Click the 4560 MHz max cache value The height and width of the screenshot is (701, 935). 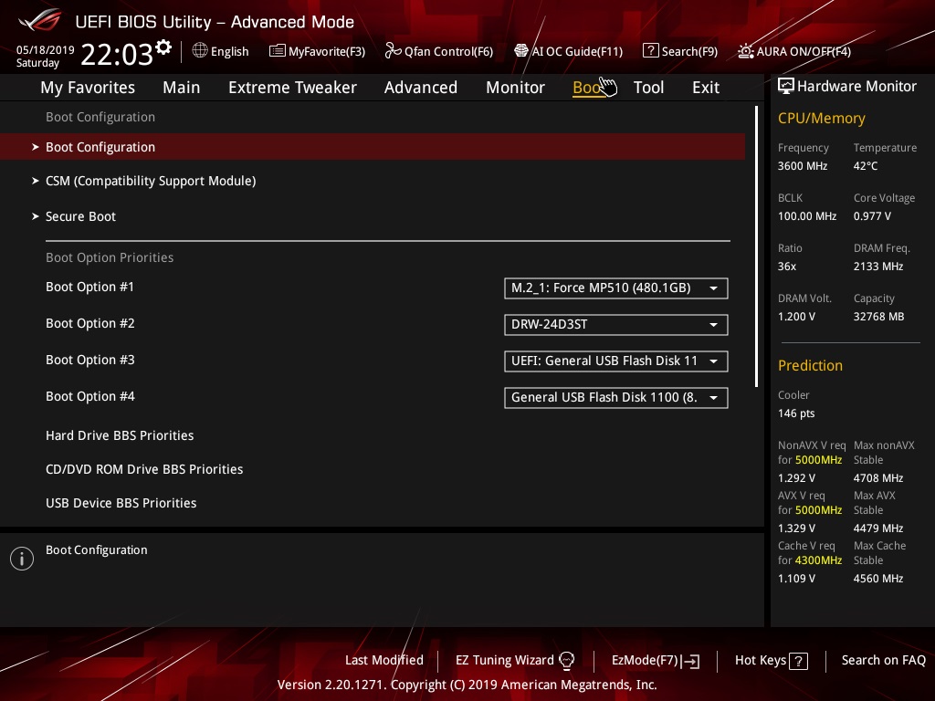tap(878, 578)
